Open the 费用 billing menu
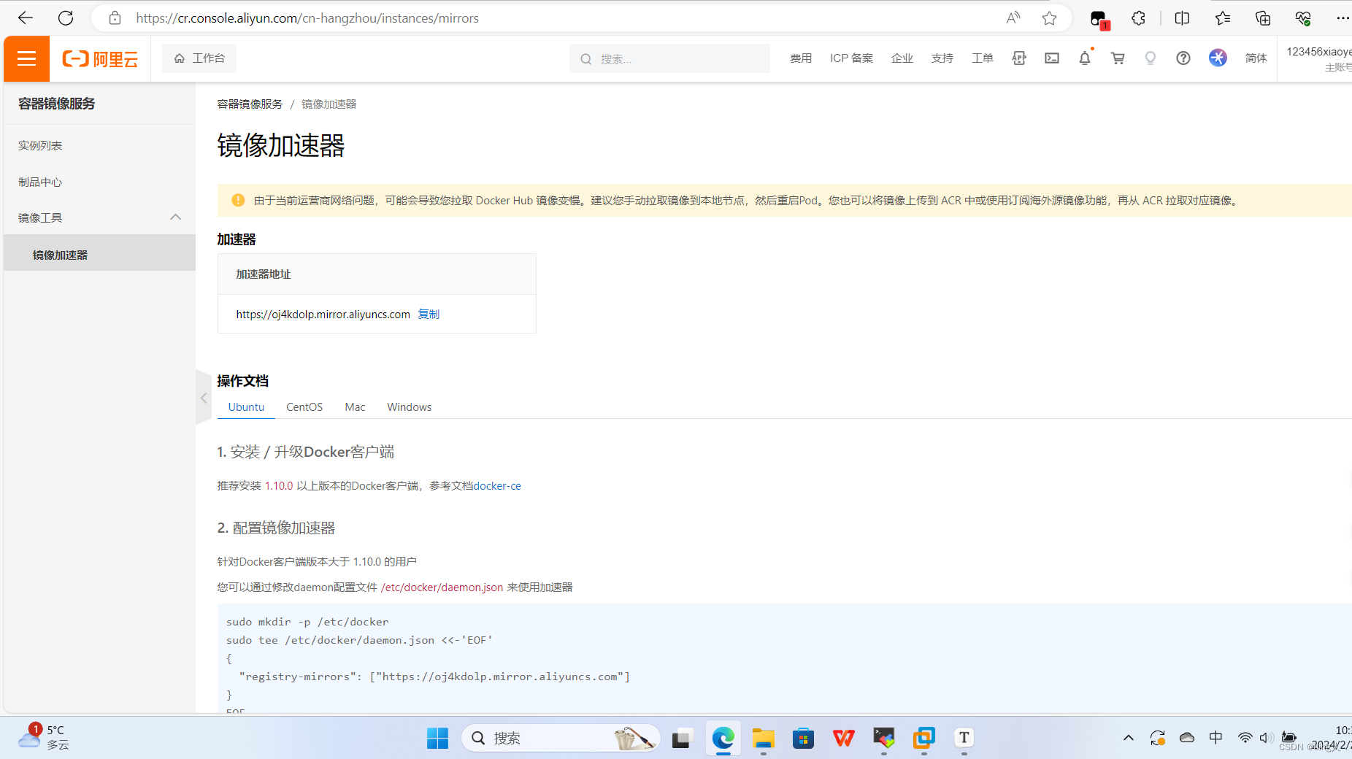This screenshot has width=1352, height=759. pyautogui.click(x=801, y=58)
